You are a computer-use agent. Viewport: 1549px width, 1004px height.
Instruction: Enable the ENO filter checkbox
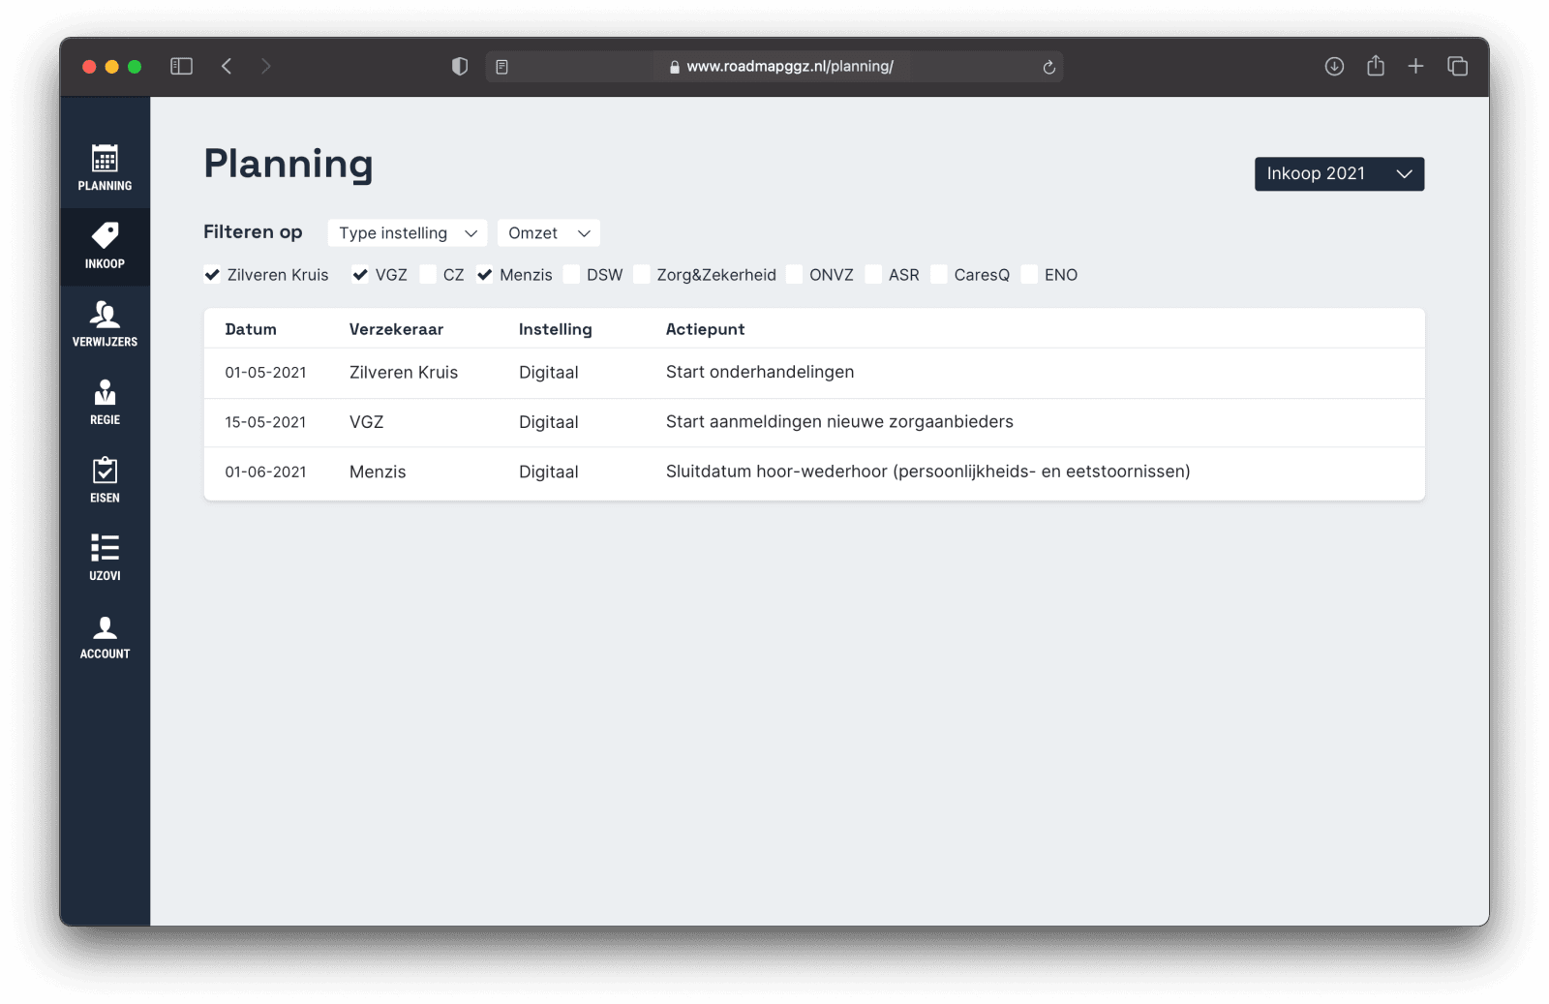click(x=1029, y=275)
